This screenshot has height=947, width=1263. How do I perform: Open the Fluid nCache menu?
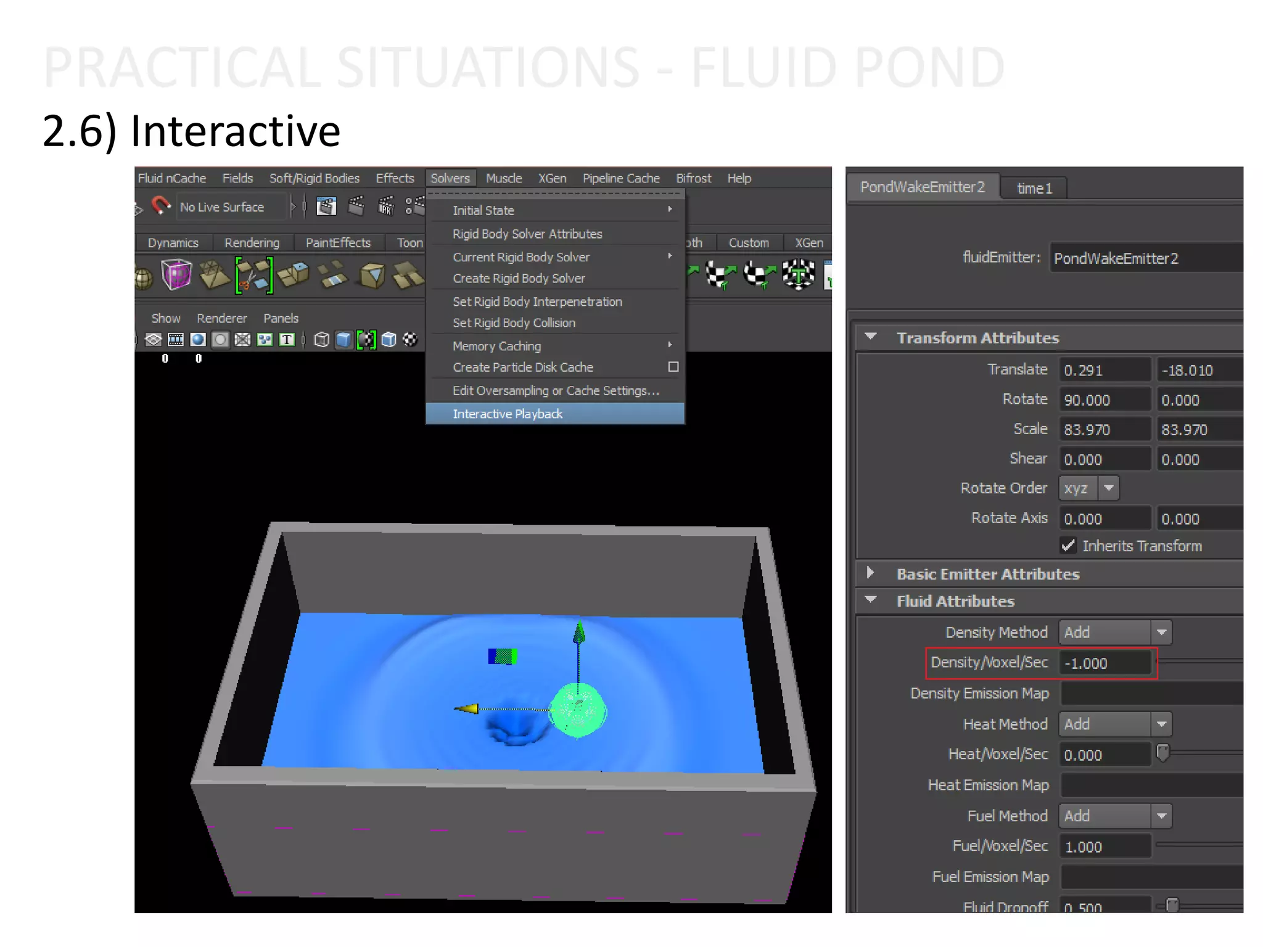click(x=171, y=178)
